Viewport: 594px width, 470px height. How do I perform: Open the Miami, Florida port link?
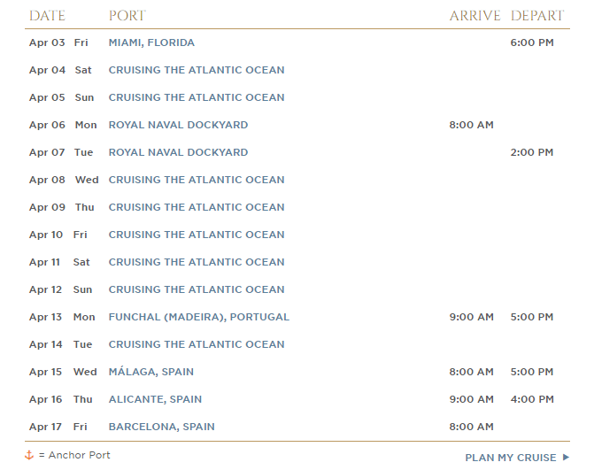(151, 42)
